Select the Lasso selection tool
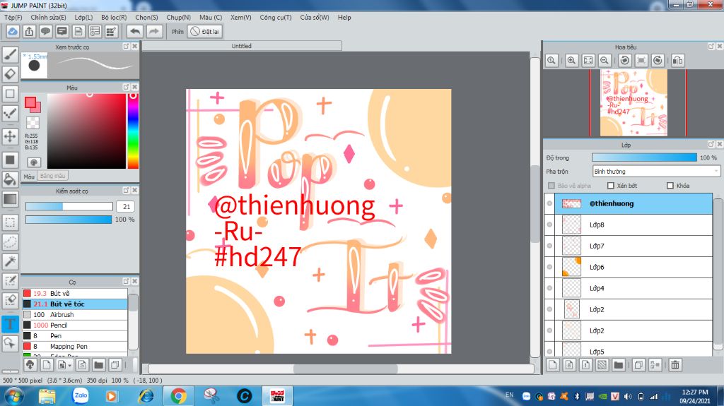 10,241
